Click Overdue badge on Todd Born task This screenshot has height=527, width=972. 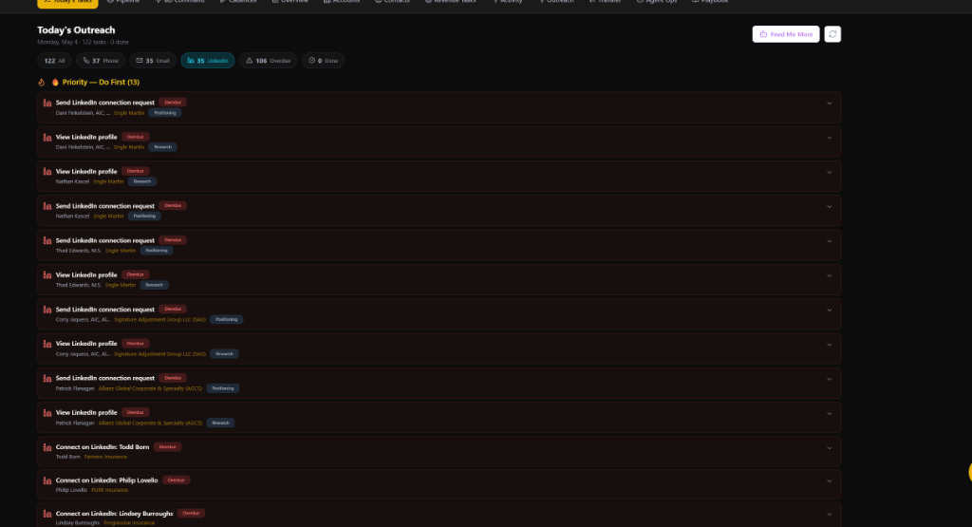pyautogui.click(x=167, y=447)
